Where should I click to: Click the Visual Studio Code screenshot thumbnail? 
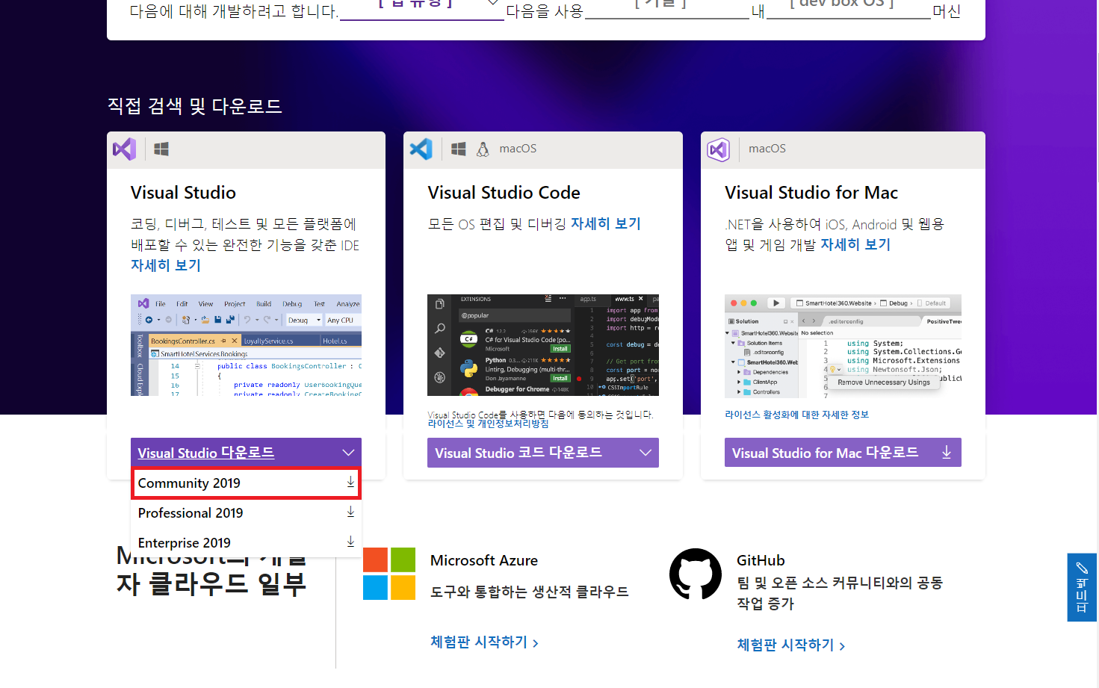[543, 345]
